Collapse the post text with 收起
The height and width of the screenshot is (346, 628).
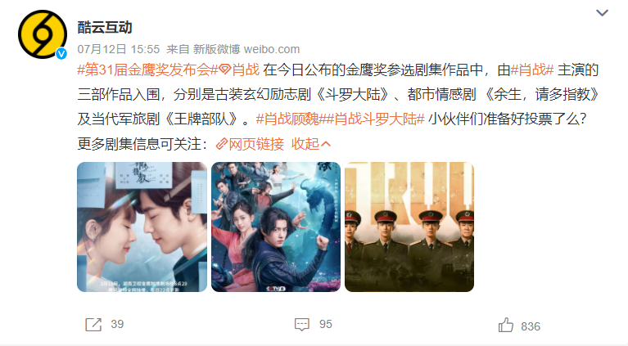[311, 144]
